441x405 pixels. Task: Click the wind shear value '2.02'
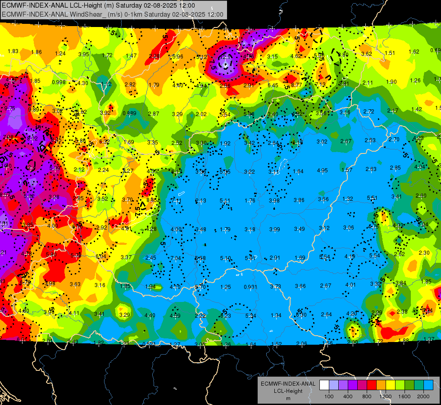[201, 114]
